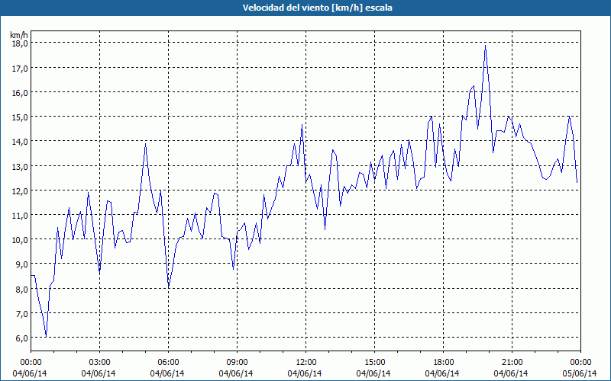Select the 9,0 y-axis label
611x381 pixels.
tap(21, 264)
